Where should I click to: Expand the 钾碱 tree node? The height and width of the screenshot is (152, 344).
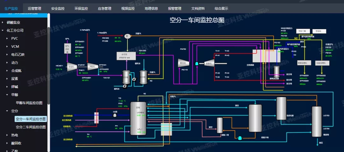[x=7, y=87]
